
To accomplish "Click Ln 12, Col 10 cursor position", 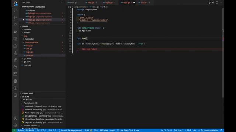I will [166, 131].
